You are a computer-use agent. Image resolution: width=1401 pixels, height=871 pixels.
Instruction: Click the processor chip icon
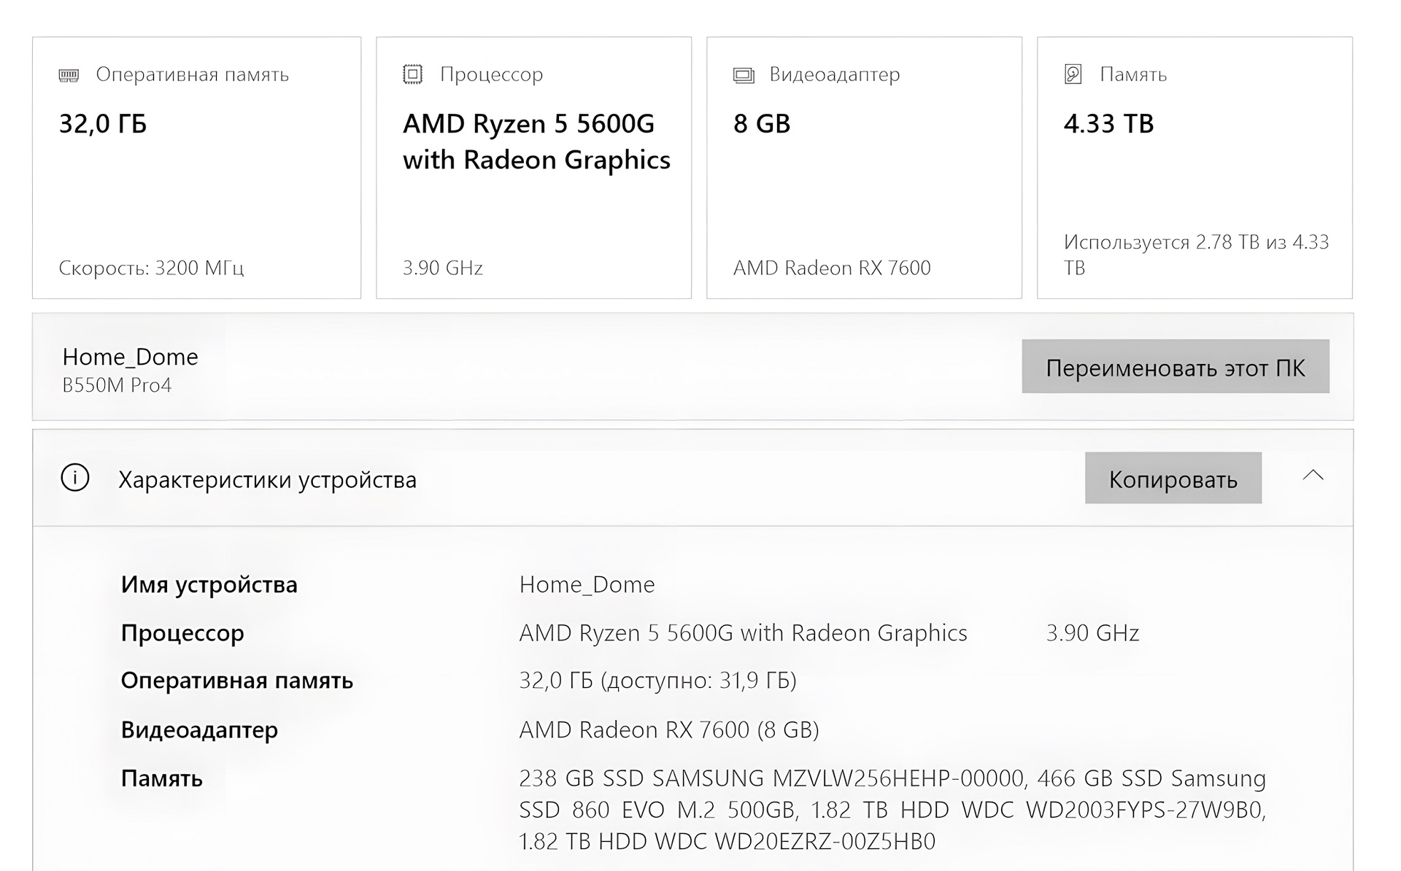click(x=412, y=74)
